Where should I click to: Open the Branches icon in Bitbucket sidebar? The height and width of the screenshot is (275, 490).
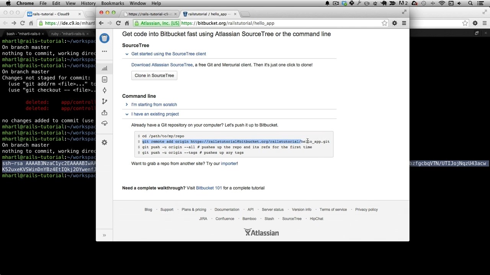click(105, 102)
